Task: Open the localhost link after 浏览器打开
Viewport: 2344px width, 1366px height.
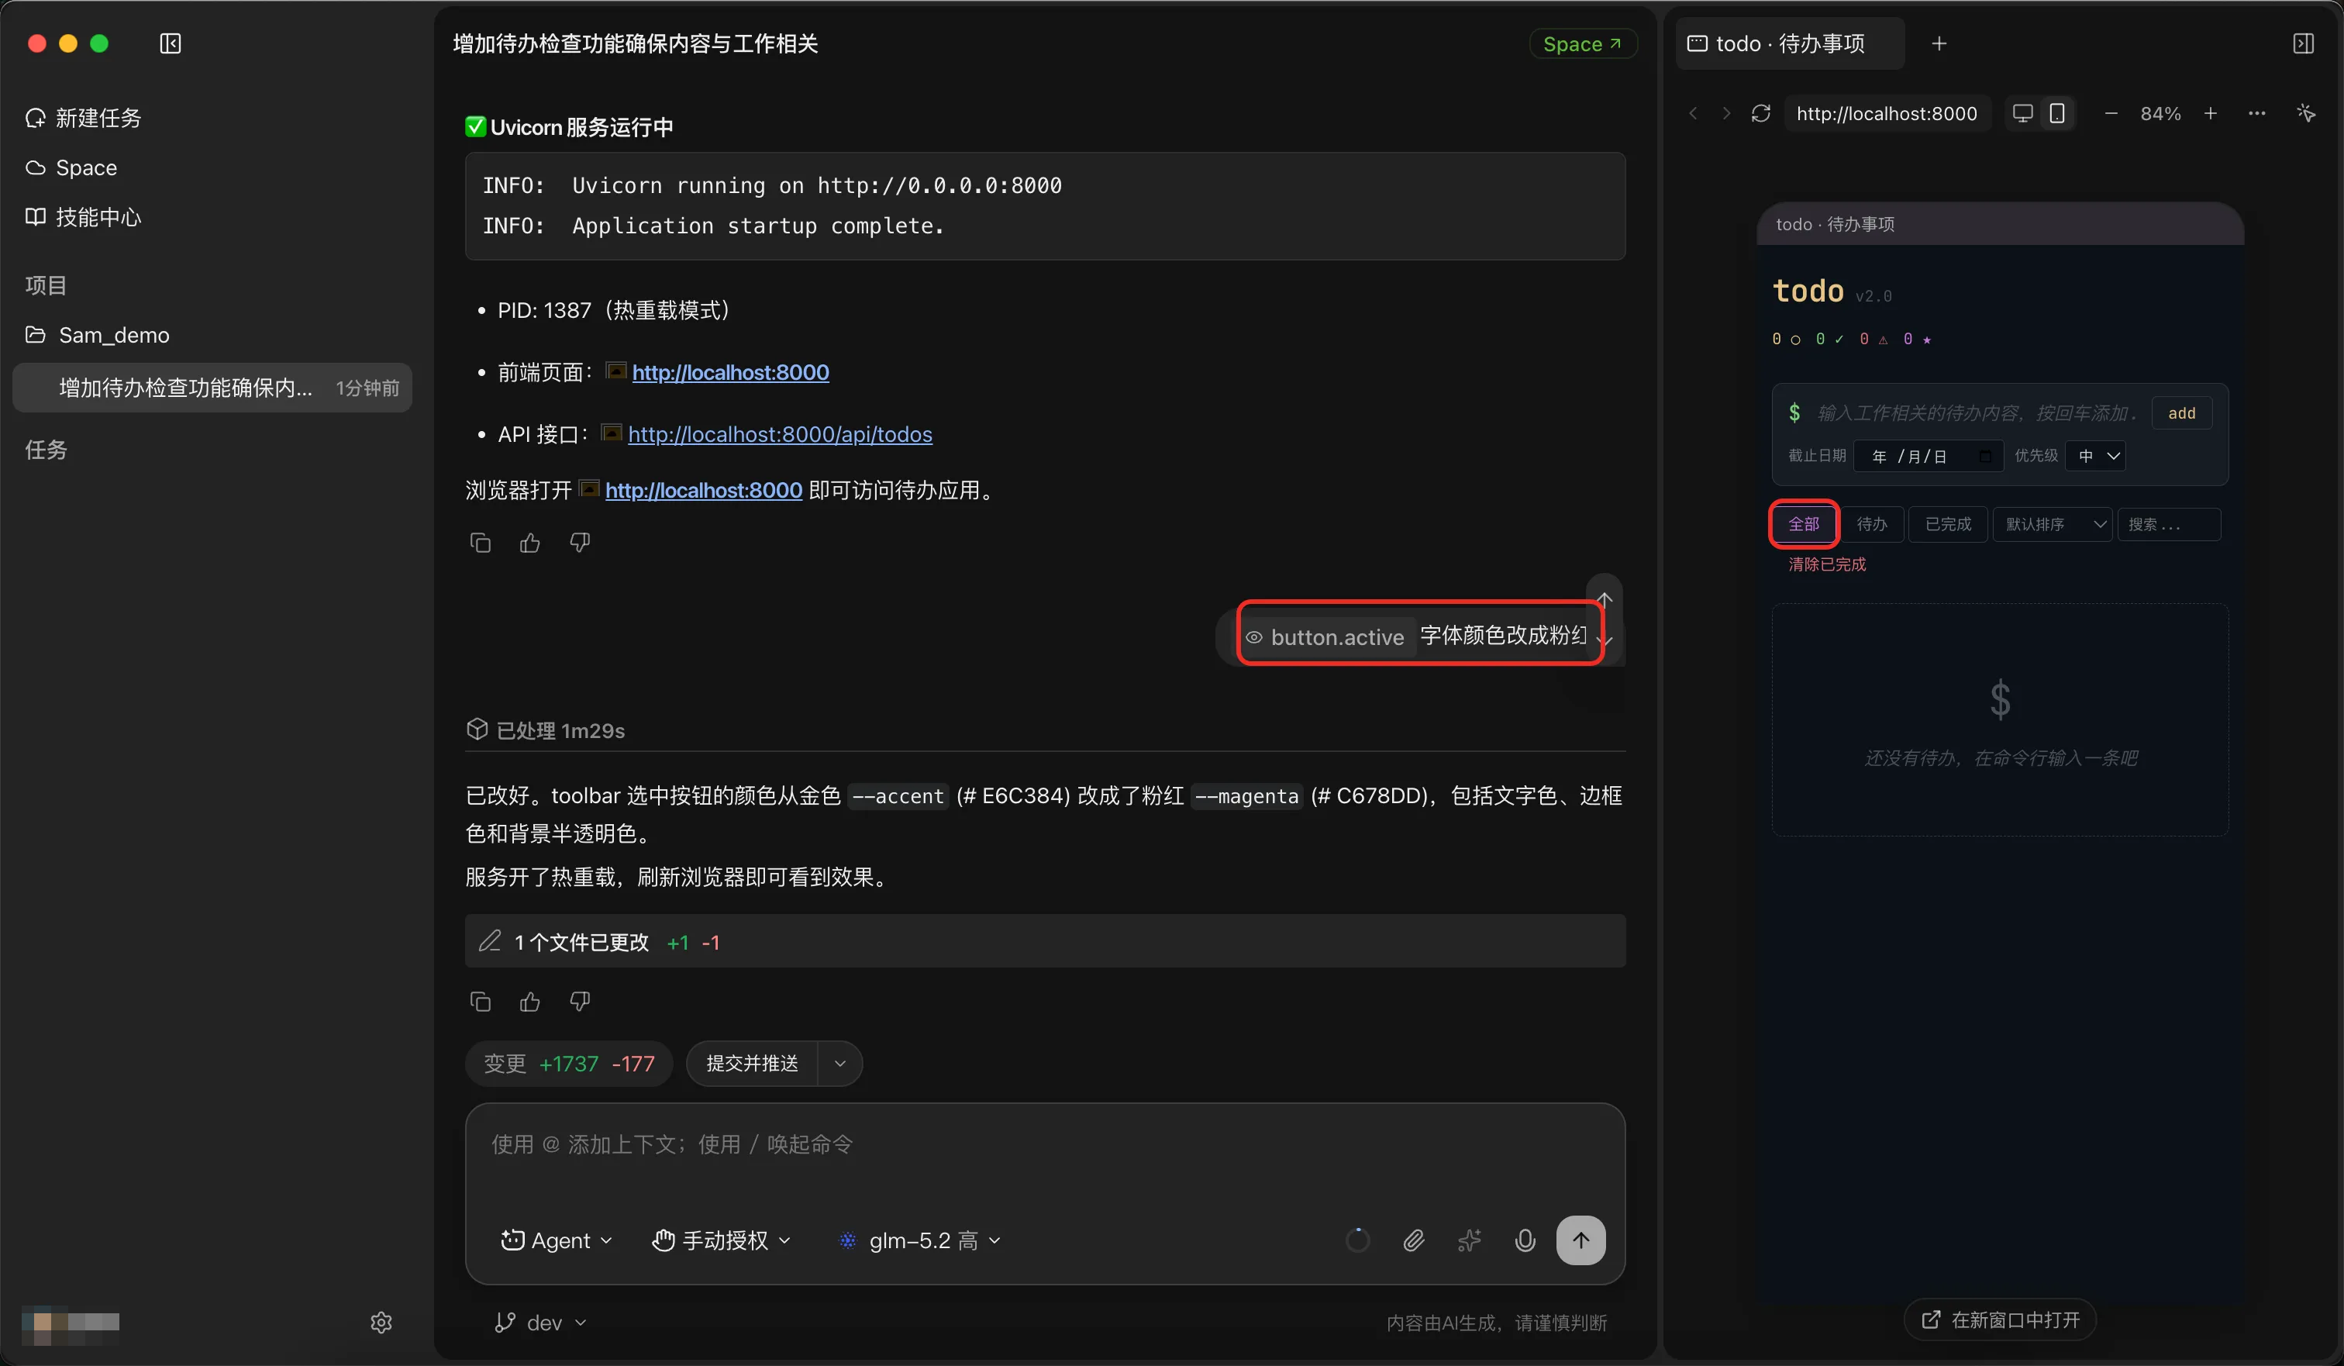Action: pyautogui.click(x=703, y=491)
